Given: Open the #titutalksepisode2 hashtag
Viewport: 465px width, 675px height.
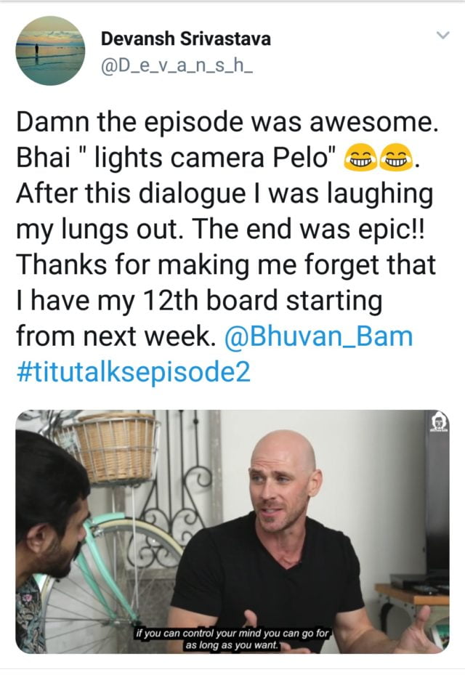Looking at the screenshot, I should tap(133, 371).
